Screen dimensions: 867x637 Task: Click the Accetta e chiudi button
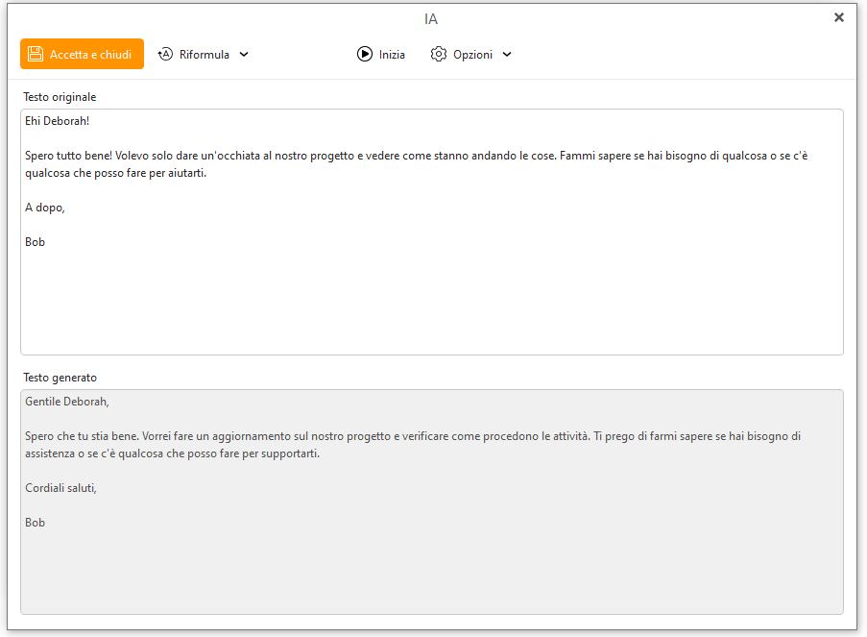click(82, 54)
